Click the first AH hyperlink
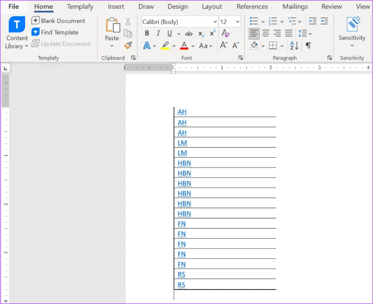Screen dimensions: 373x304 [x=182, y=112]
